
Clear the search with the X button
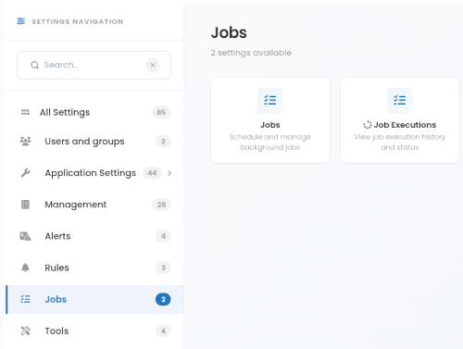[x=153, y=65]
